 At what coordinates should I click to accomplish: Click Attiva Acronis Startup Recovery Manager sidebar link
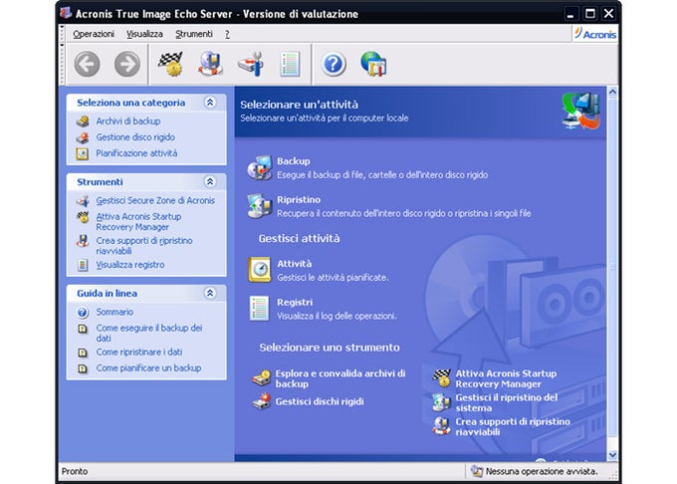tap(138, 222)
